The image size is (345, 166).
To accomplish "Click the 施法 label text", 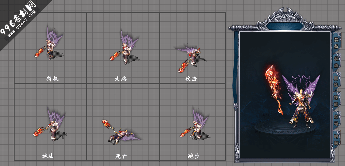I will 48,156.
